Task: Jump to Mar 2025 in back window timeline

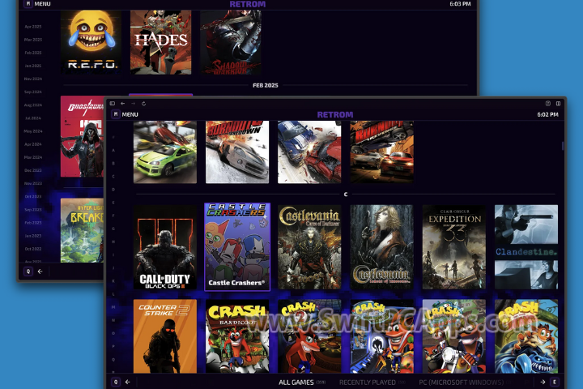Action: pyautogui.click(x=33, y=40)
